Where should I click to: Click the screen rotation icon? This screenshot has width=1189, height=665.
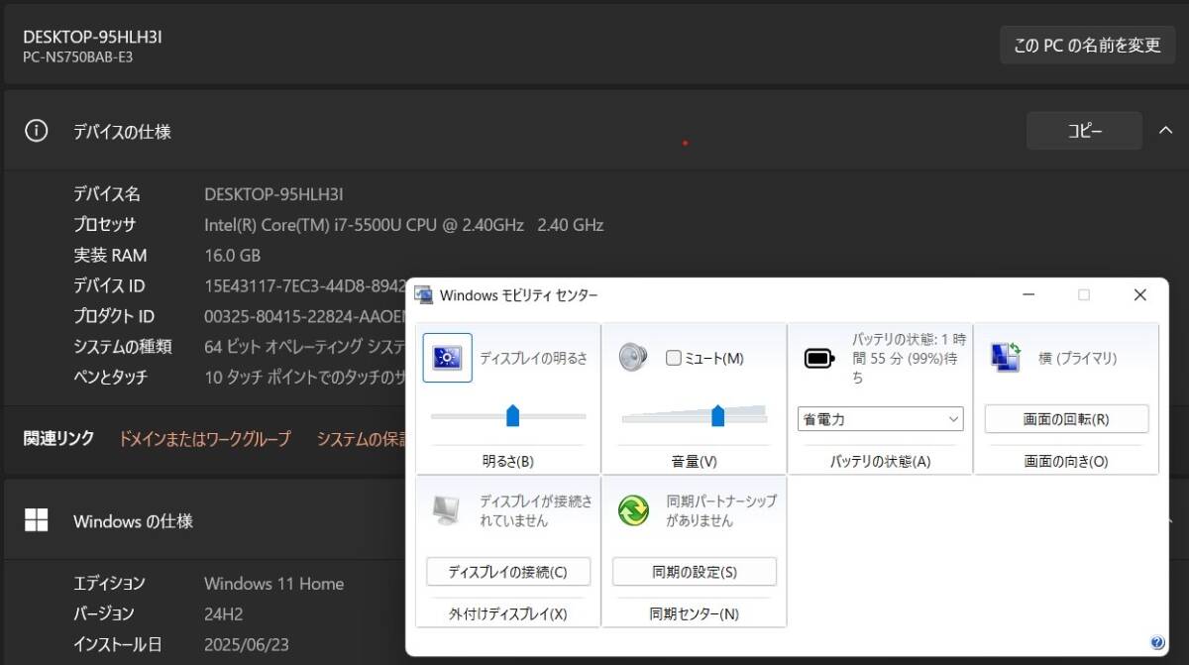point(1006,357)
